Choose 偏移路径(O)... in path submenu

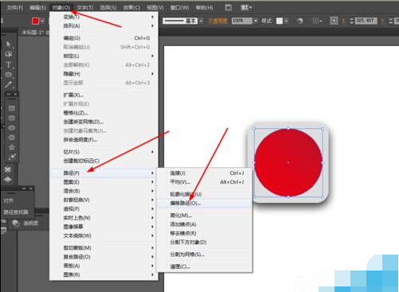pos(205,204)
